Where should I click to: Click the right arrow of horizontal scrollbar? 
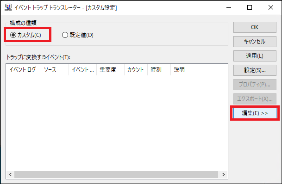coord(223,174)
